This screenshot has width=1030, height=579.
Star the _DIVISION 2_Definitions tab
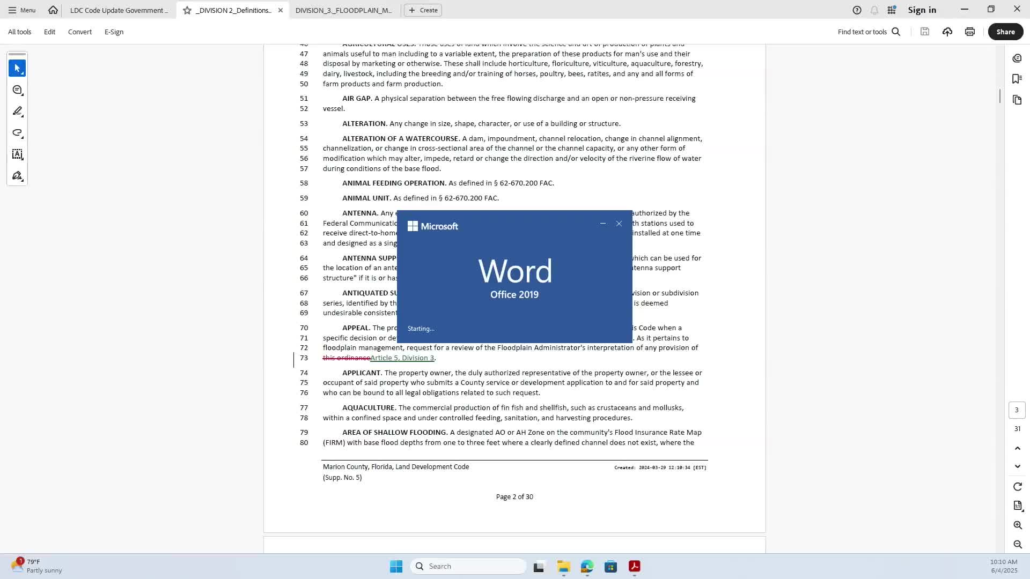[x=187, y=10]
